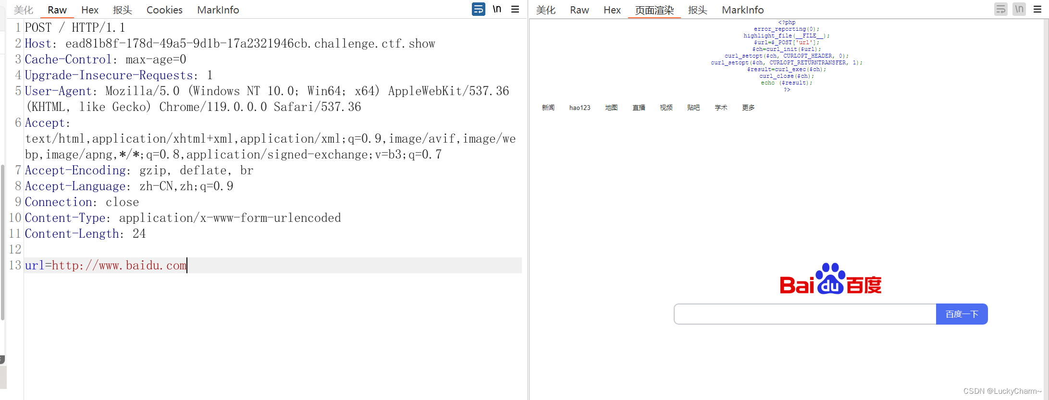Image resolution: width=1049 pixels, height=400 pixels.
Task: Open the 视频 link
Action: (666, 108)
